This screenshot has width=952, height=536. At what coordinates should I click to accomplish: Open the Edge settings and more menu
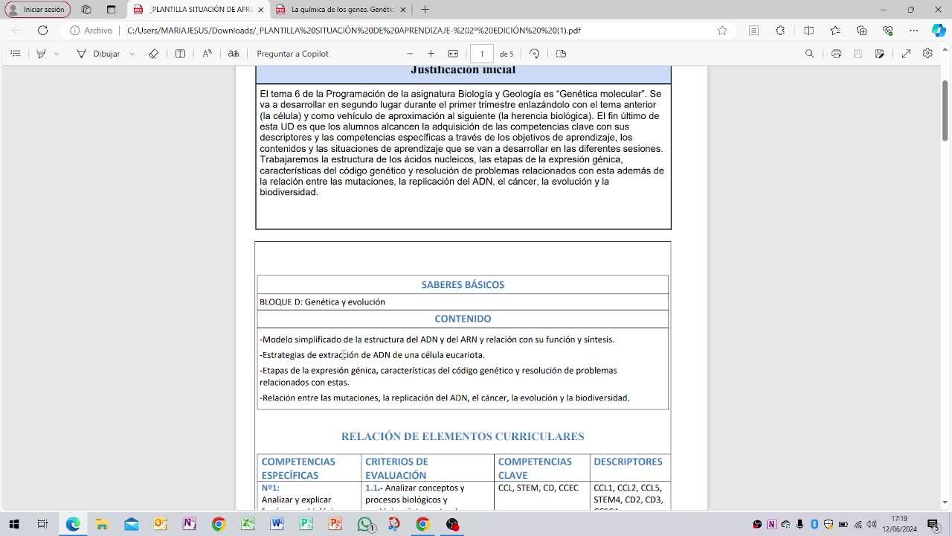point(914,31)
